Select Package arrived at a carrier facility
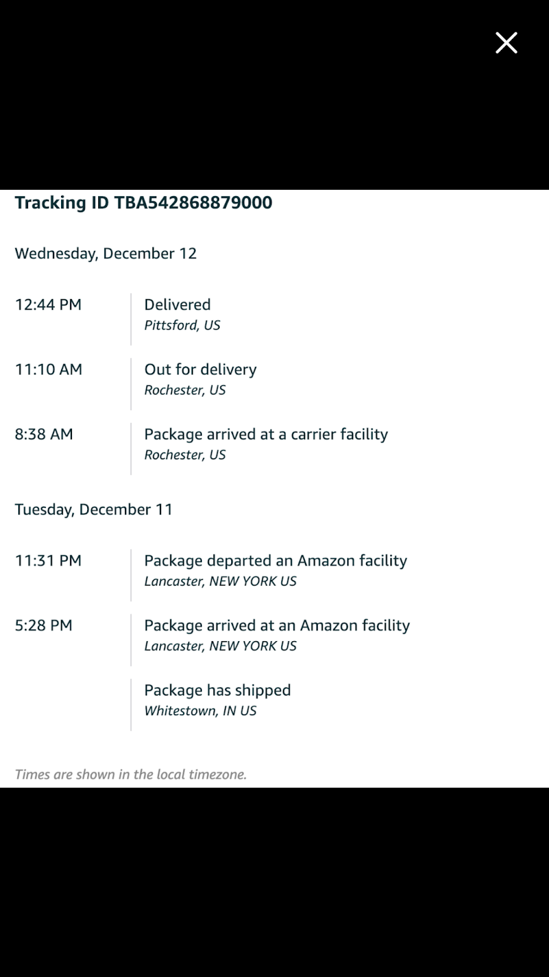 point(266,434)
